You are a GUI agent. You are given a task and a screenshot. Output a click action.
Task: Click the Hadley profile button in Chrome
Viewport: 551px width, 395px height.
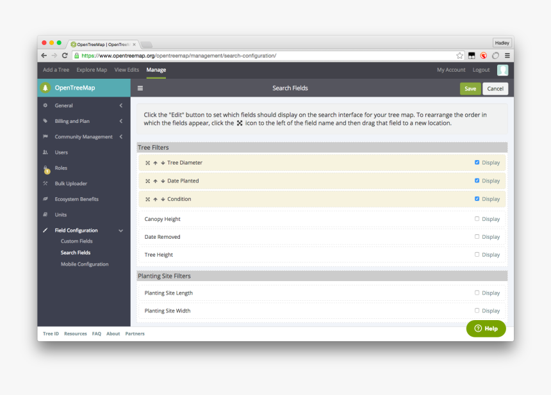pyautogui.click(x=502, y=43)
